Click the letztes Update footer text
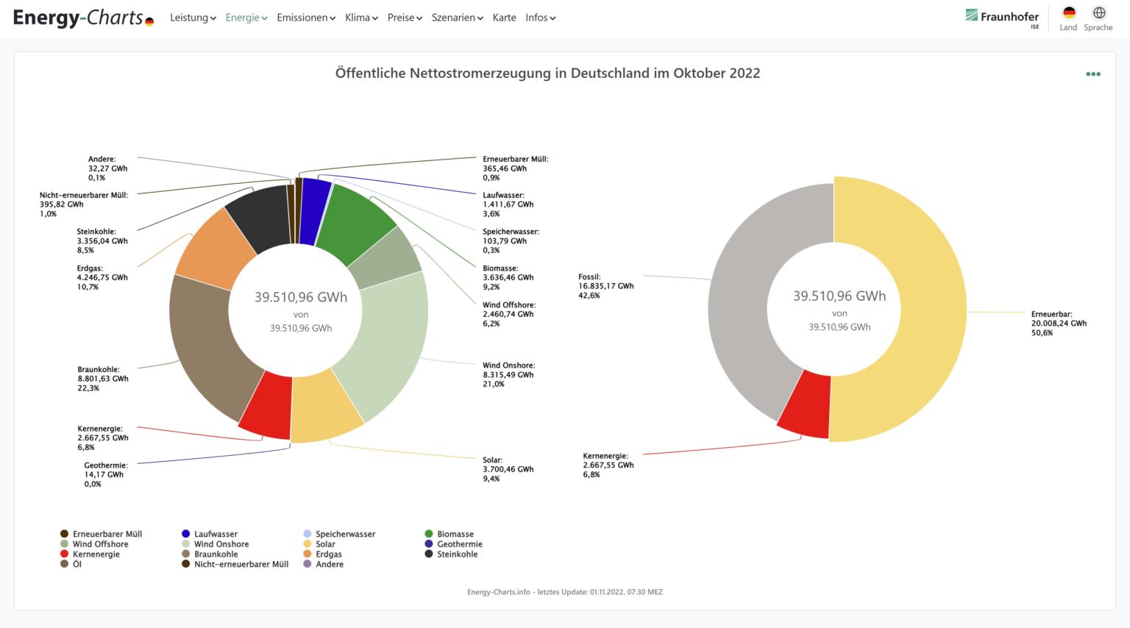 click(x=565, y=591)
